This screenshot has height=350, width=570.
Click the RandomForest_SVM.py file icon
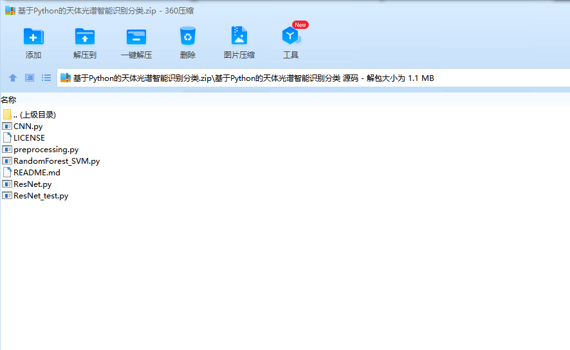point(7,161)
